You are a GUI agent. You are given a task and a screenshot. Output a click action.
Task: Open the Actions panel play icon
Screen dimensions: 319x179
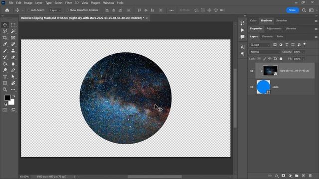pos(242,30)
